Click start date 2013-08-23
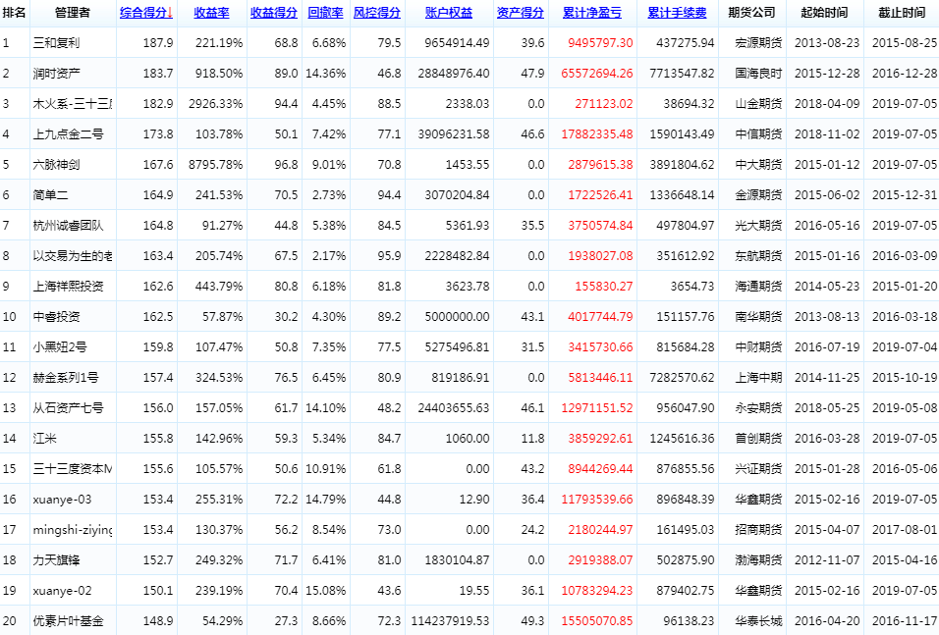Image resolution: width=939 pixels, height=635 pixels. [827, 43]
